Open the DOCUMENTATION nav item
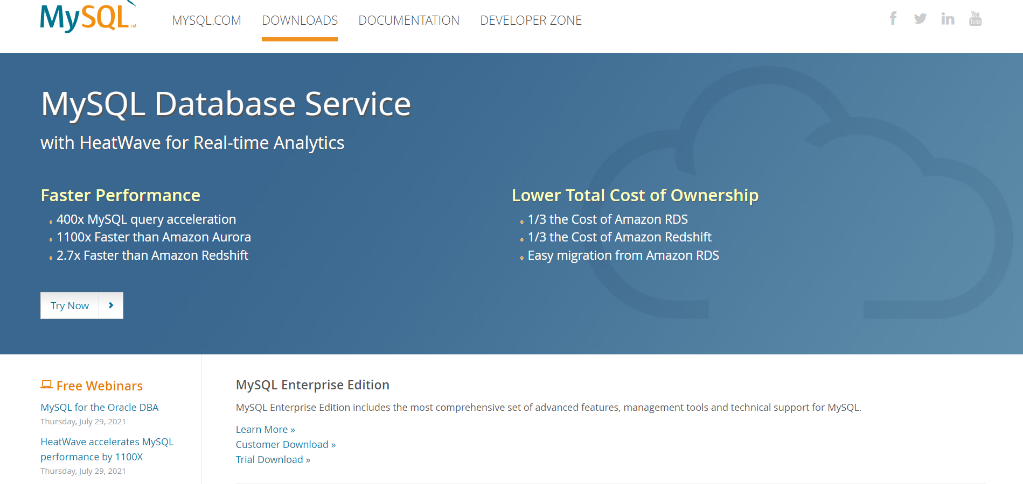Image resolution: width=1023 pixels, height=484 pixels. [x=409, y=20]
